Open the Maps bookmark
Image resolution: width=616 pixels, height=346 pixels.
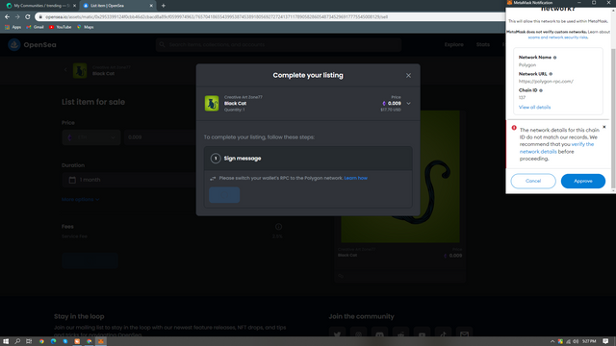click(86, 27)
